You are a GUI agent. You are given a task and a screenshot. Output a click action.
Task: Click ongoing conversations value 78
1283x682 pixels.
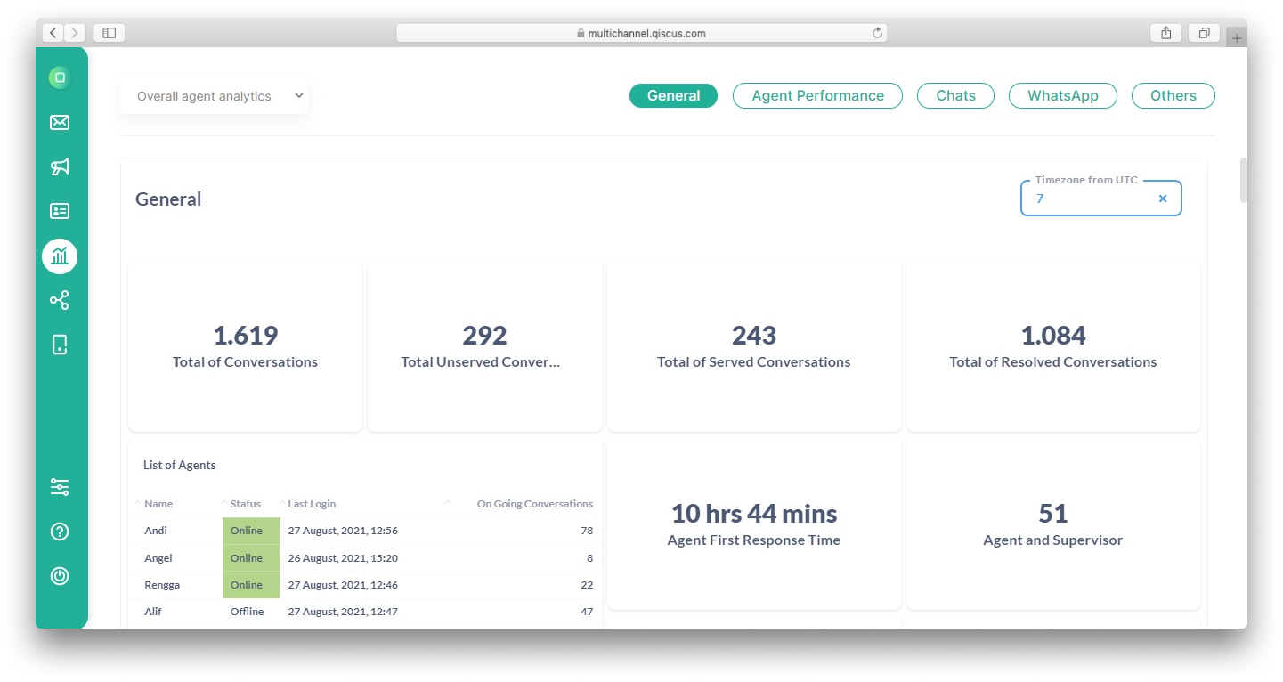[586, 531]
